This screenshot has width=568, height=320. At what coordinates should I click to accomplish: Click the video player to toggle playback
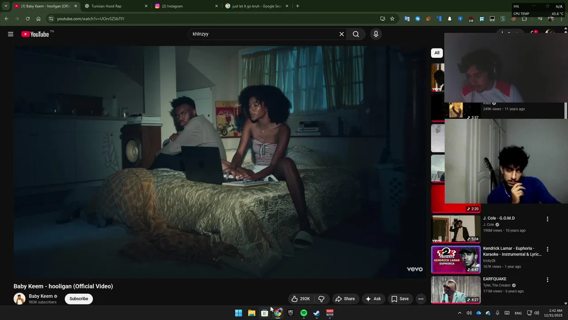tap(220, 162)
